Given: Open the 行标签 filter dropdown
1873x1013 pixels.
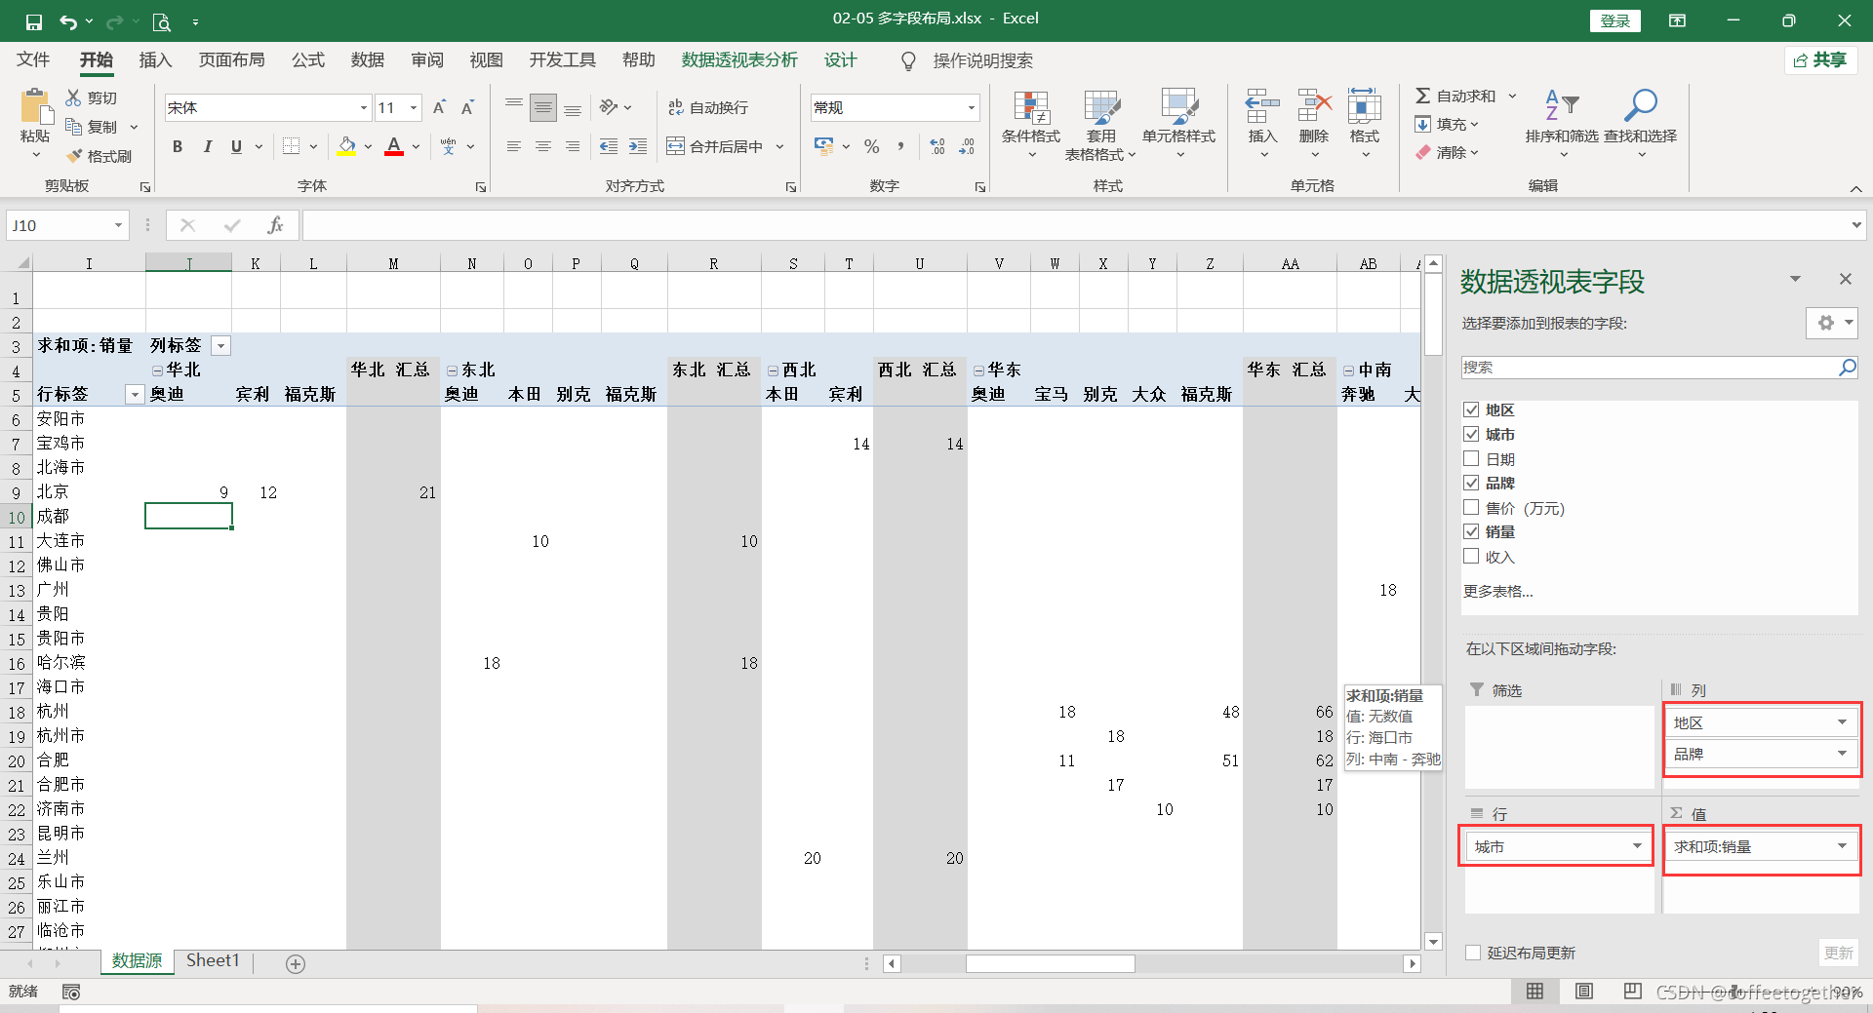Looking at the screenshot, I should tap(135, 395).
